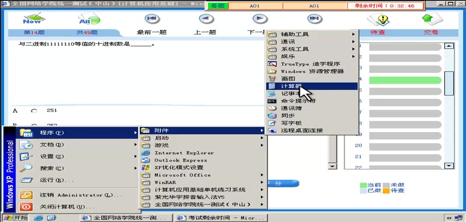Select answer A radio button 251
466x222 pixels.
tap(34, 111)
